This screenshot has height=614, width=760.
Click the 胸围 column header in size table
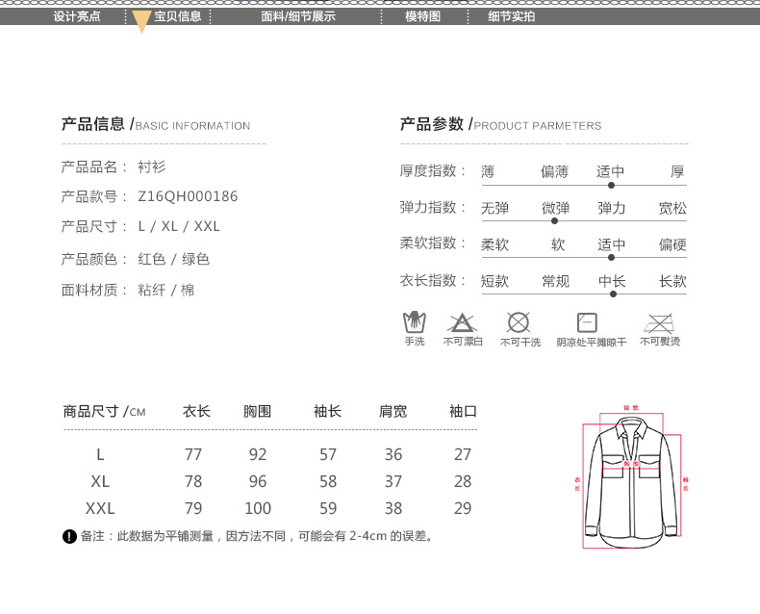click(x=257, y=412)
